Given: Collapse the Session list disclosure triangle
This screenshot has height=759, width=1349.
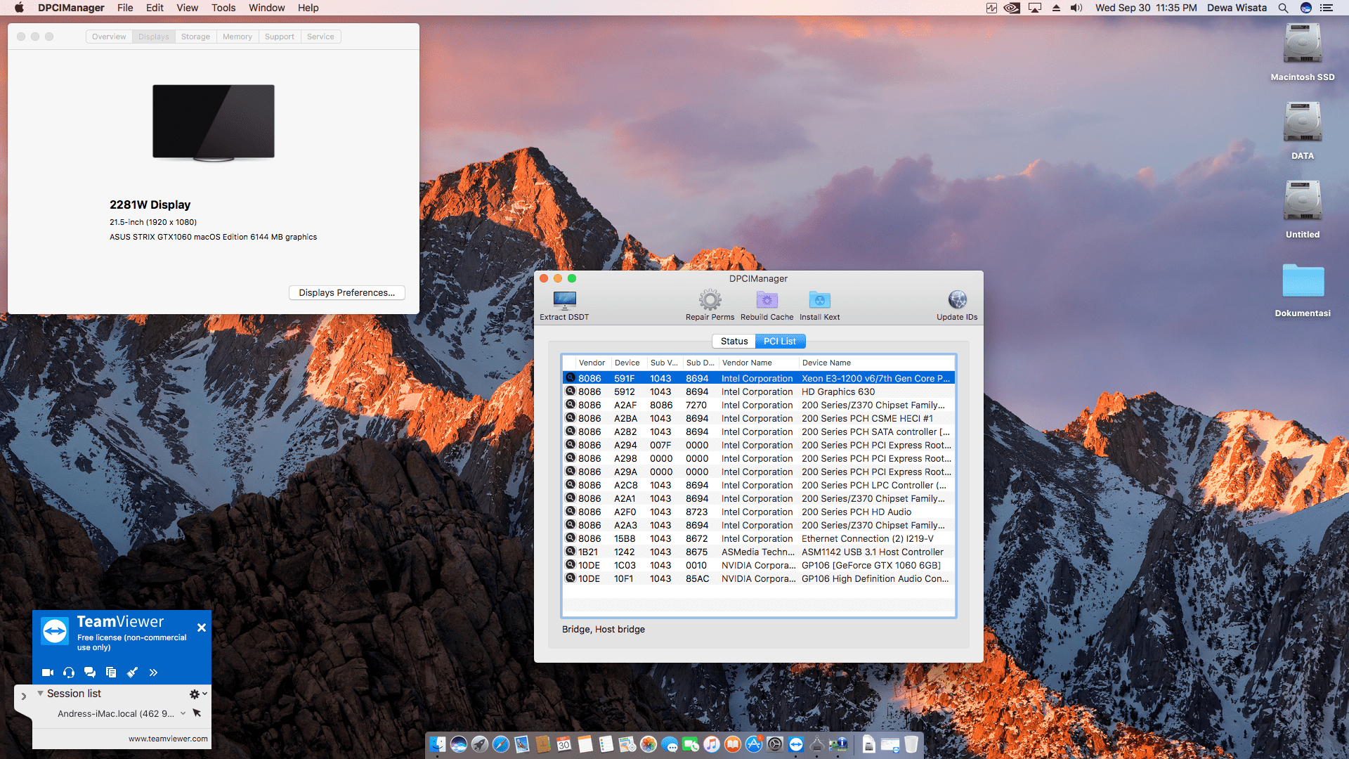Looking at the screenshot, I should 40,694.
